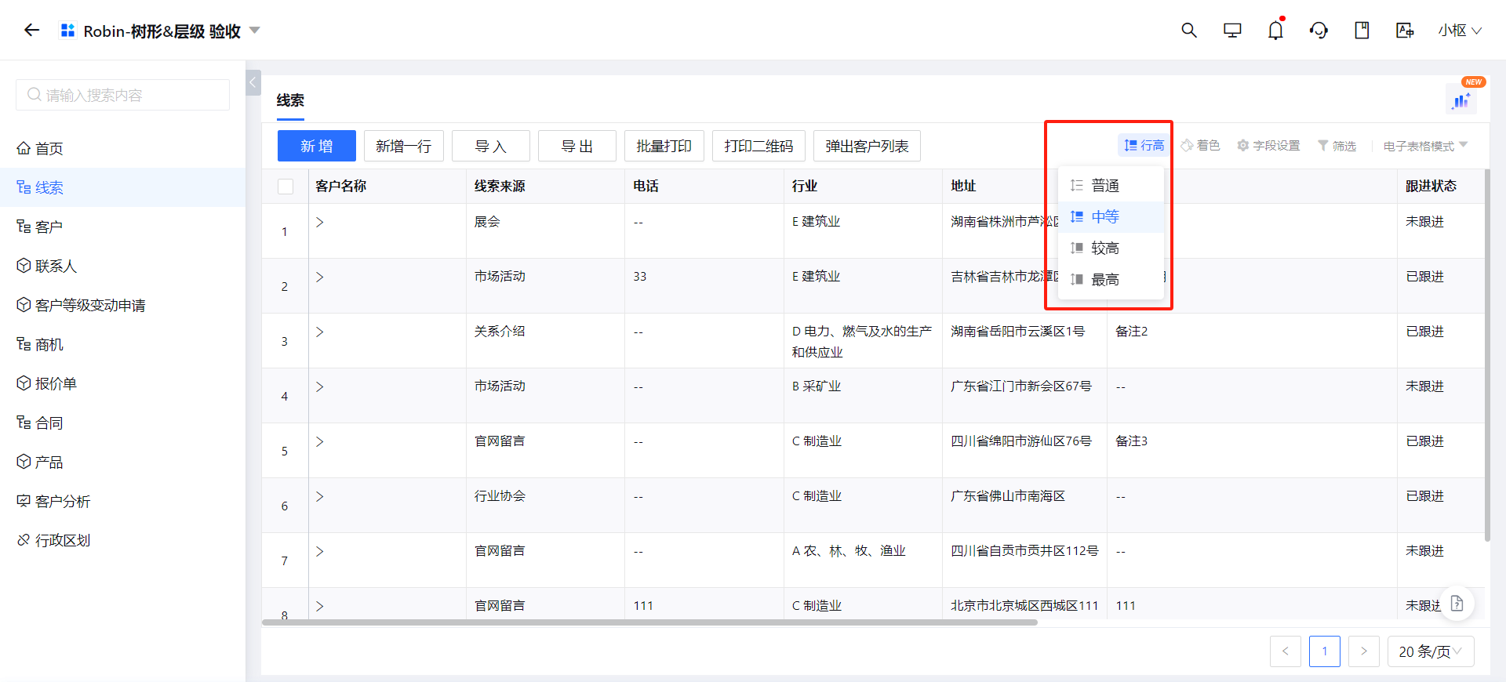This screenshot has height=682, width=1506.
Task: Open the app grid icon beside Robin title
Action: tap(68, 31)
